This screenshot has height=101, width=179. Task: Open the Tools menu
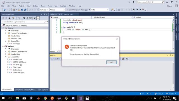[x=50, y=6]
